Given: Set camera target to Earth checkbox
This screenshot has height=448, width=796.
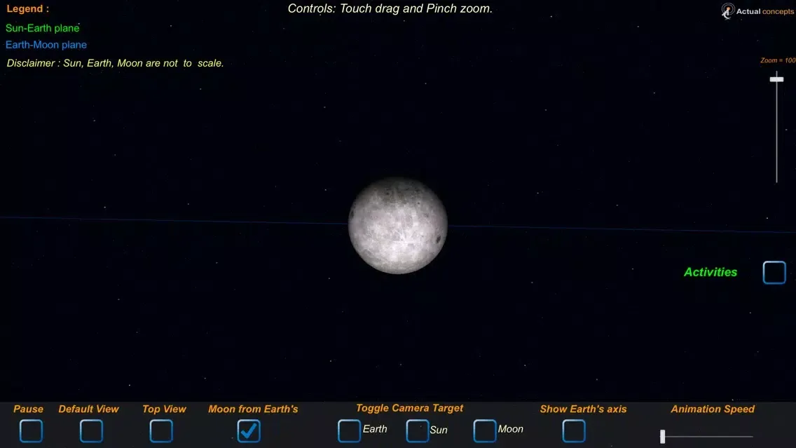Looking at the screenshot, I should click(349, 430).
